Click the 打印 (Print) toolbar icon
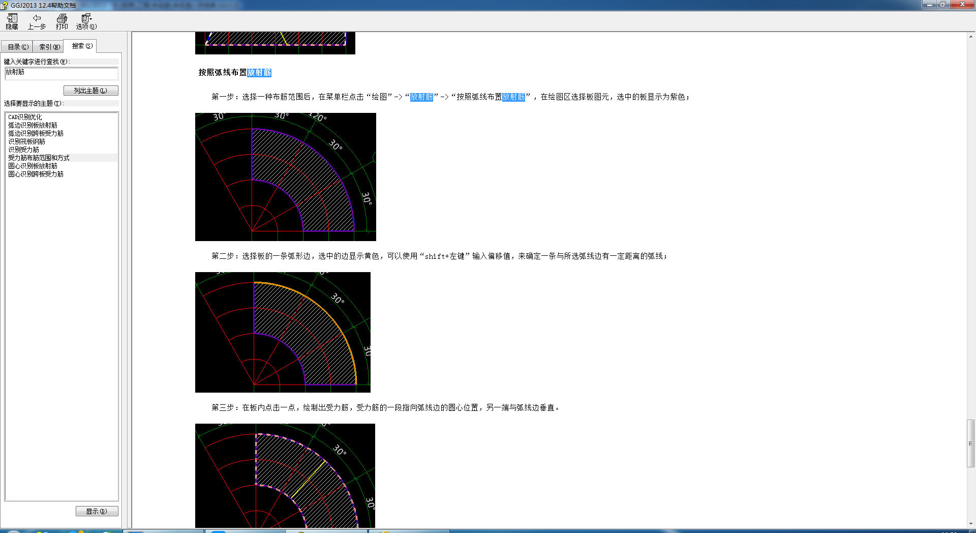Screen dimensions: 976x533 click(62, 21)
